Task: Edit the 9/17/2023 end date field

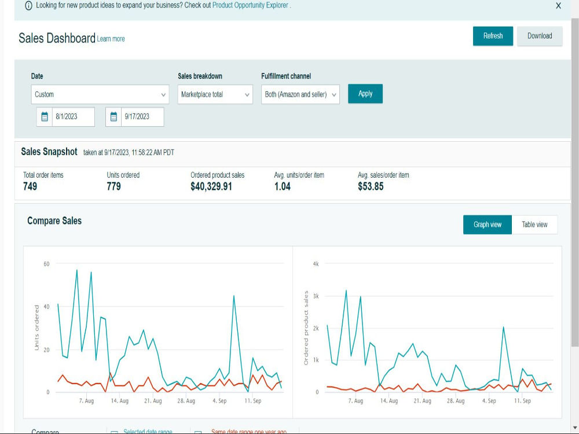Action: (x=142, y=117)
